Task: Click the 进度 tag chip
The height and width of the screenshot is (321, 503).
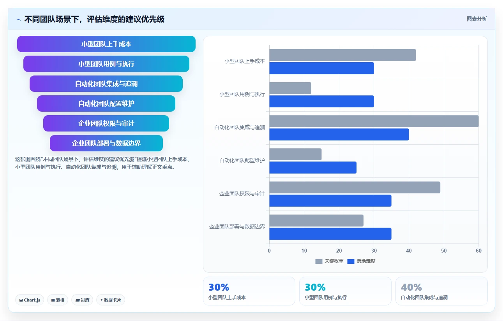Action: [82, 300]
